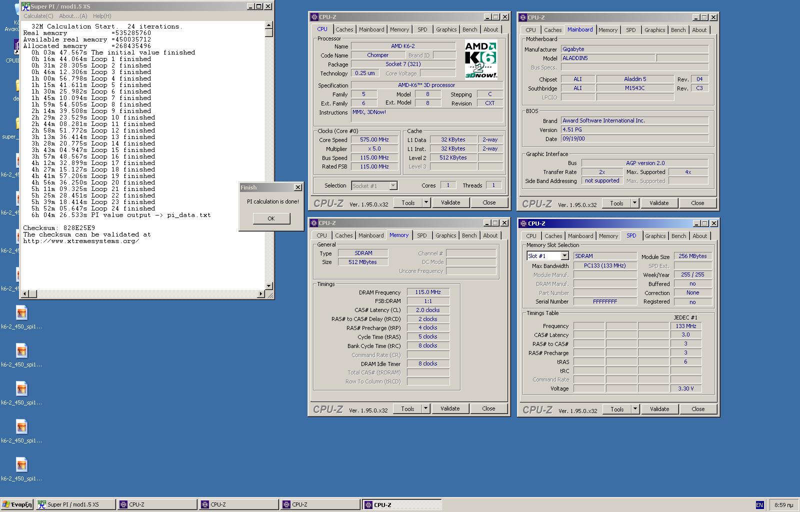Open the Calculate(C) menu in Super PI
Image resolution: width=800 pixels, height=512 pixels.
(38, 16)
